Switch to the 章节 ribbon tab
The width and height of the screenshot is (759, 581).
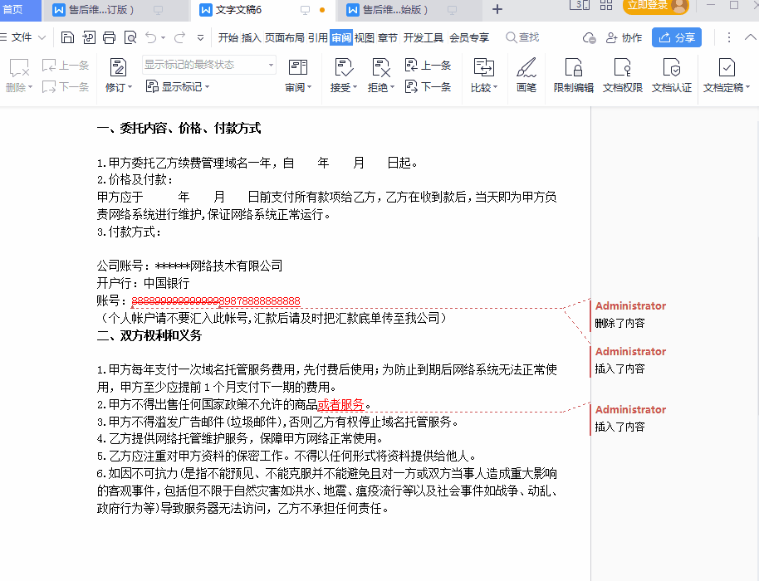[388, 37]
